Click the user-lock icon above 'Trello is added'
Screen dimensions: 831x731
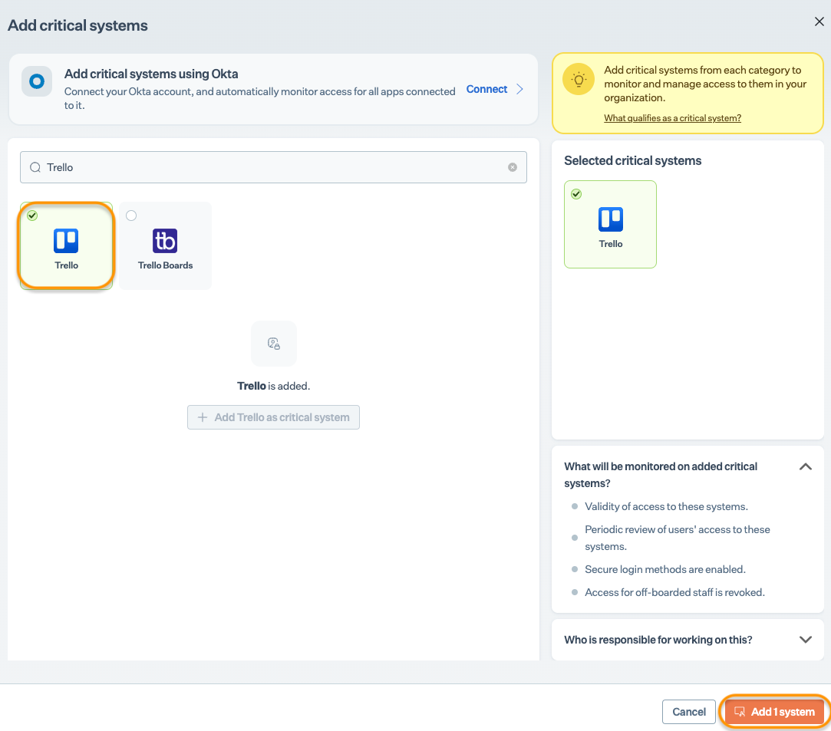pos(273,343)
